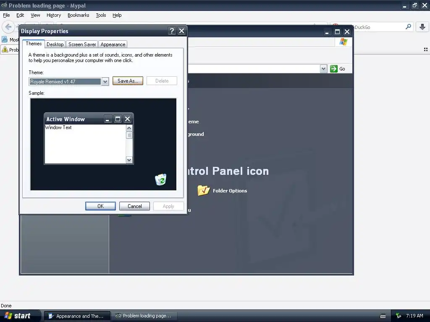The width and height of the screenshot is (430, 322).
Task: Click the Folder Options link text
Action: pyautogui.click(x=230, y=191)
